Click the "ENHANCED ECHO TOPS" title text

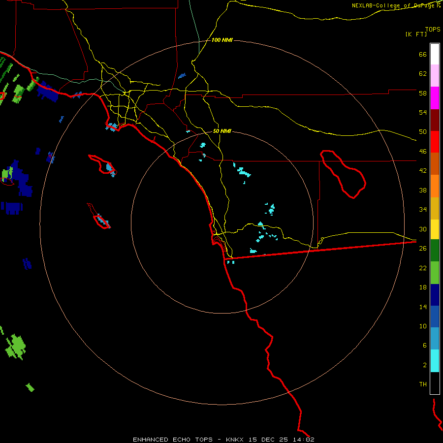click(173, 440)
